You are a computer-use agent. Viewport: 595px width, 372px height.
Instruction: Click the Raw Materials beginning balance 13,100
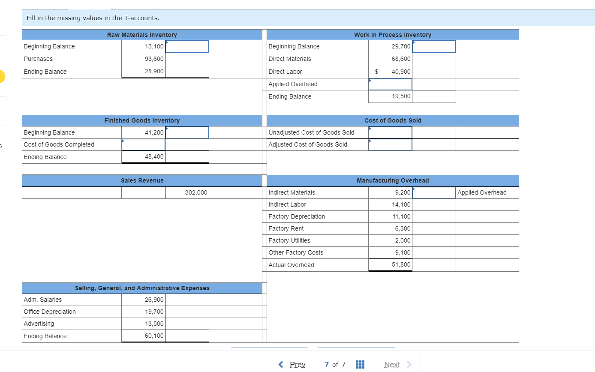pyautogui.click(x=154, y=46)
